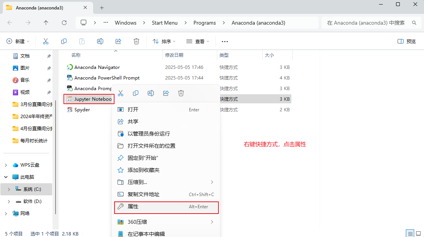Expand WPS云盘 in the sidebar
The height and width of the screenshot is (237, 424).
click(x=6, y=165)
